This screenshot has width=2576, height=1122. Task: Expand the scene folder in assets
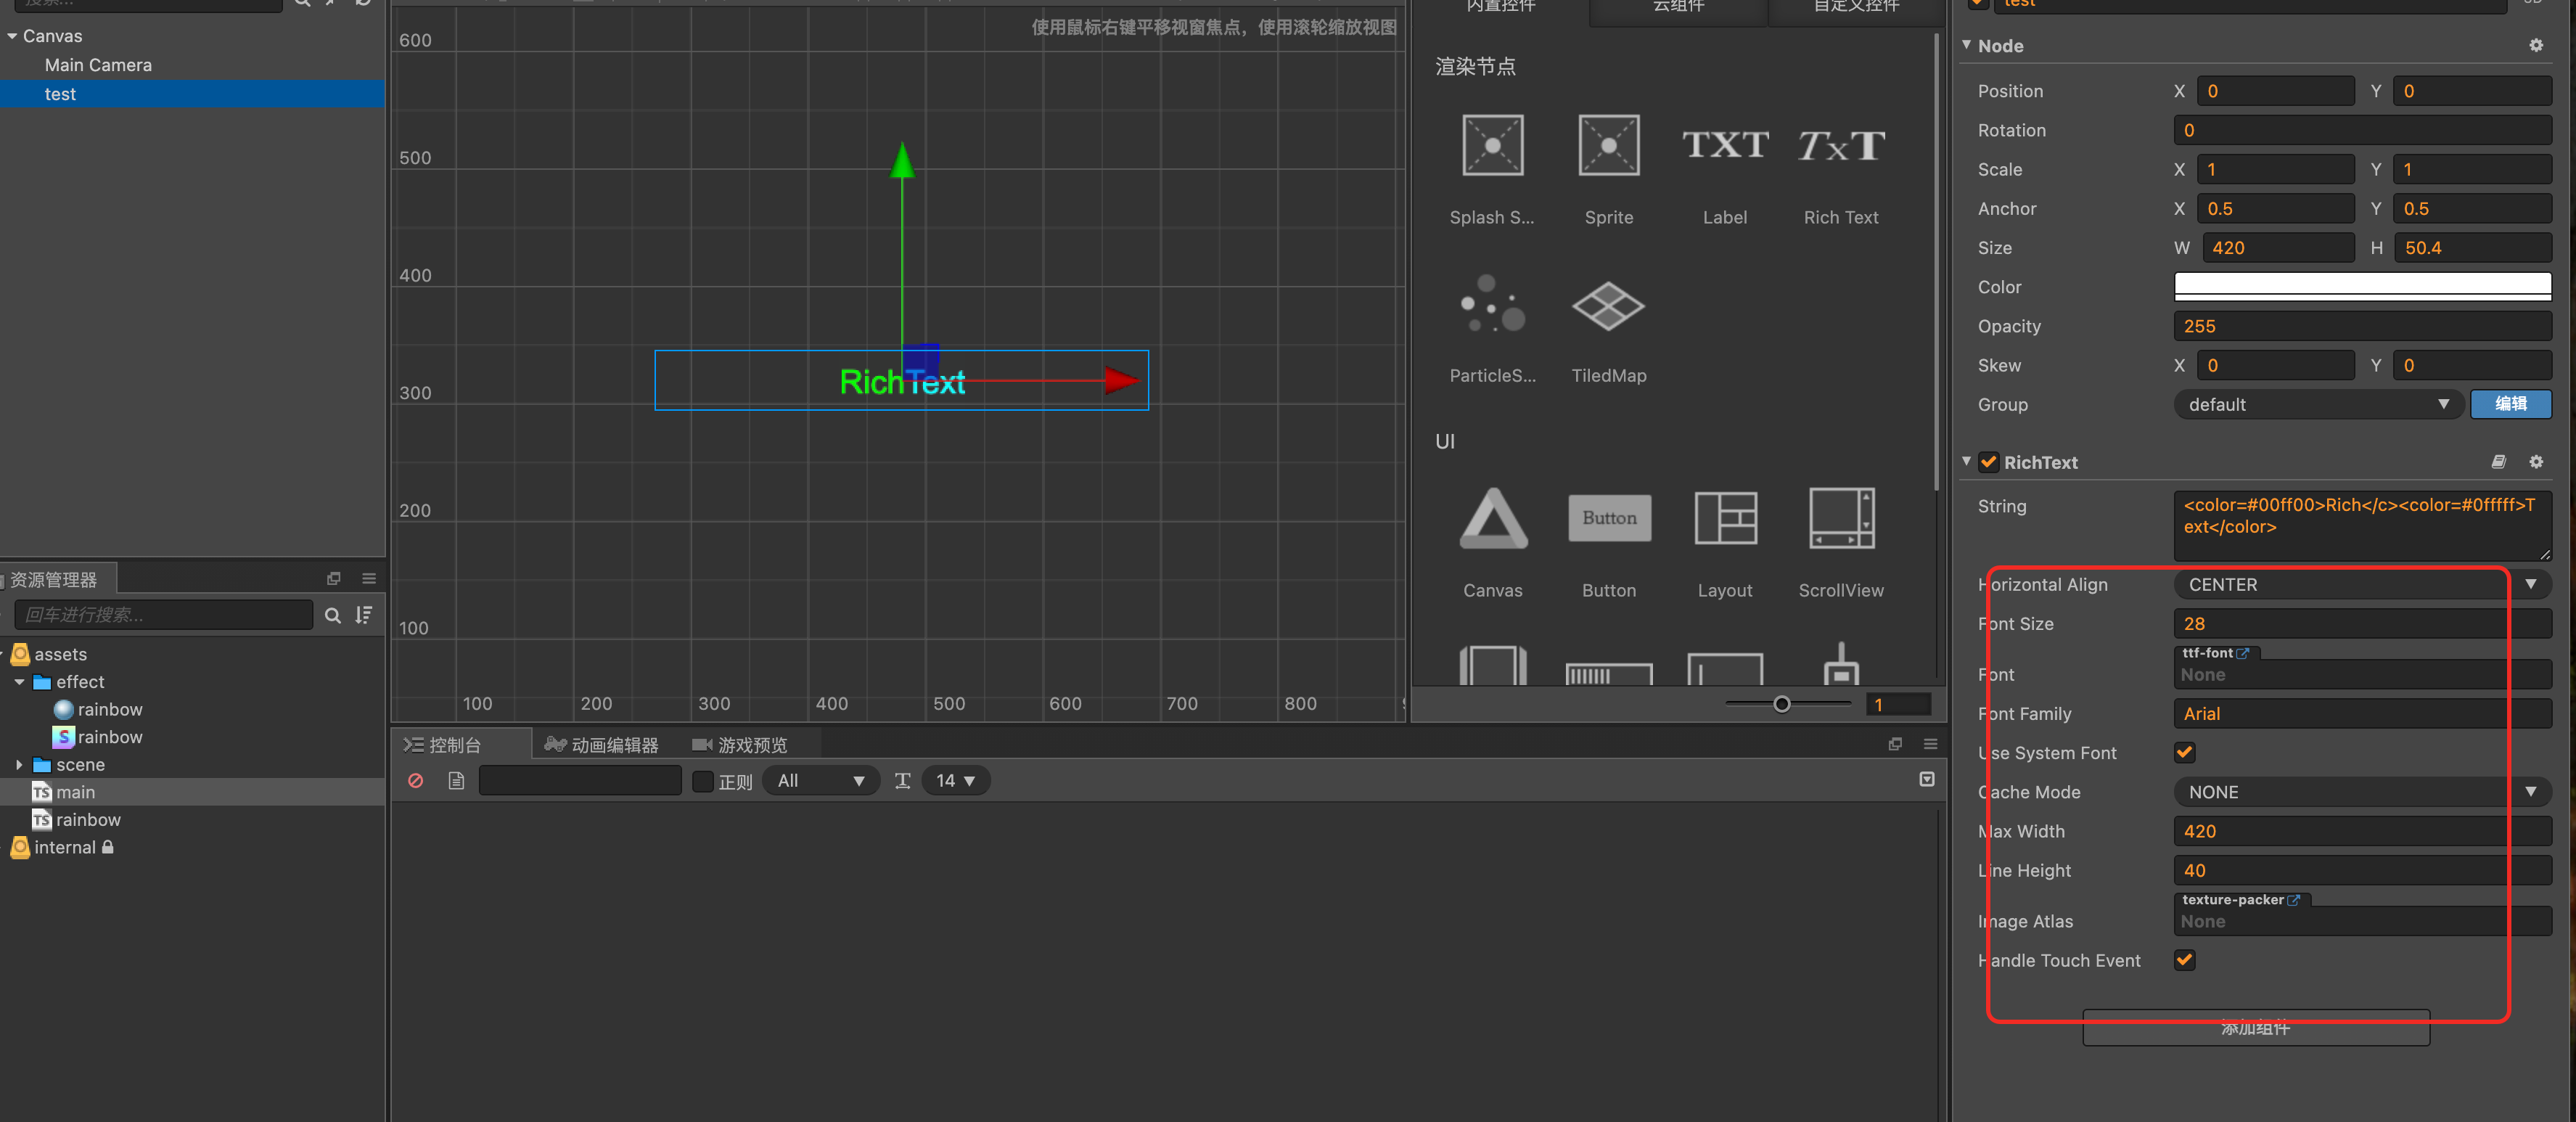click(x=19, y=765)
